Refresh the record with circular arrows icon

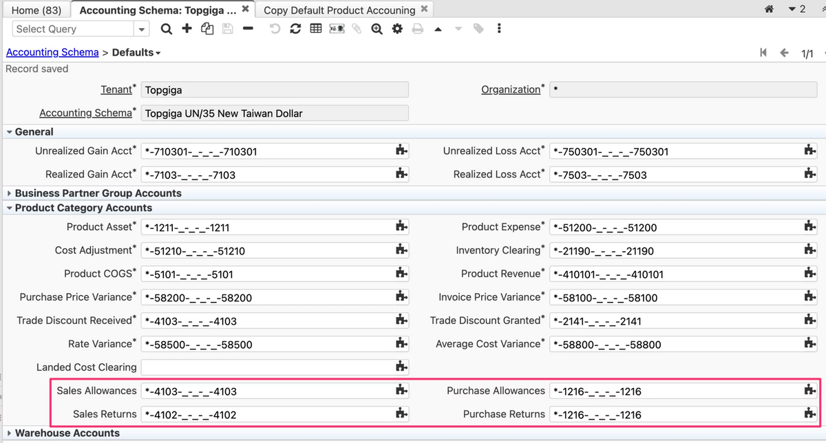click(x=295, y=29)
